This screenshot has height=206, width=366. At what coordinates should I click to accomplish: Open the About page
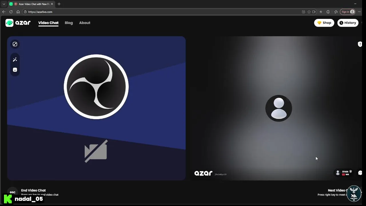(x=85, y=23)
